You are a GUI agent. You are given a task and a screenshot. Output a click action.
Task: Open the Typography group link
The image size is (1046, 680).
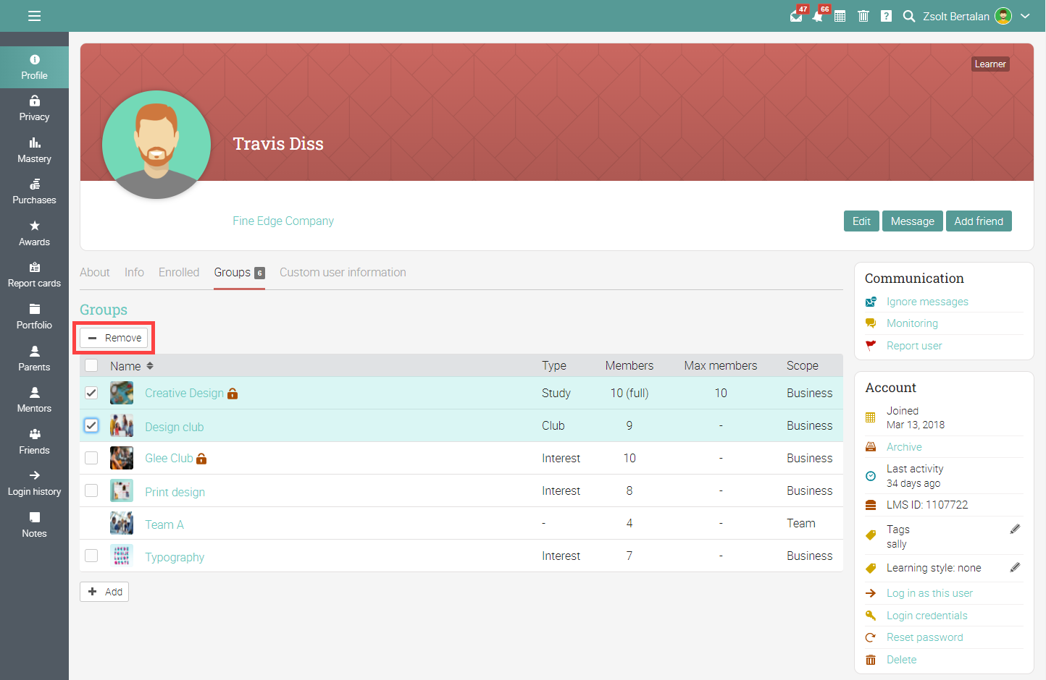(175, 557)
